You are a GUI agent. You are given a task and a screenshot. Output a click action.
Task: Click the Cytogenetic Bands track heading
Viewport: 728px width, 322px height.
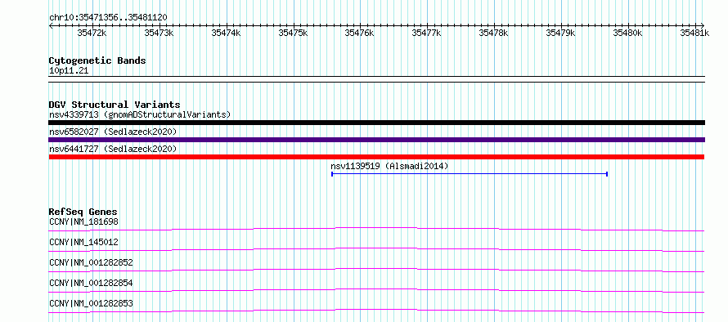(x=97, y=60)
